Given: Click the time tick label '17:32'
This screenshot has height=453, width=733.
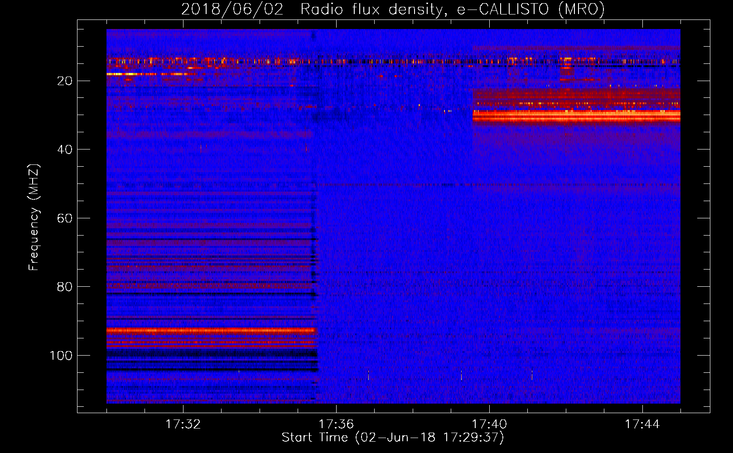Looking at the screenshot, I should tap(183, 424).
